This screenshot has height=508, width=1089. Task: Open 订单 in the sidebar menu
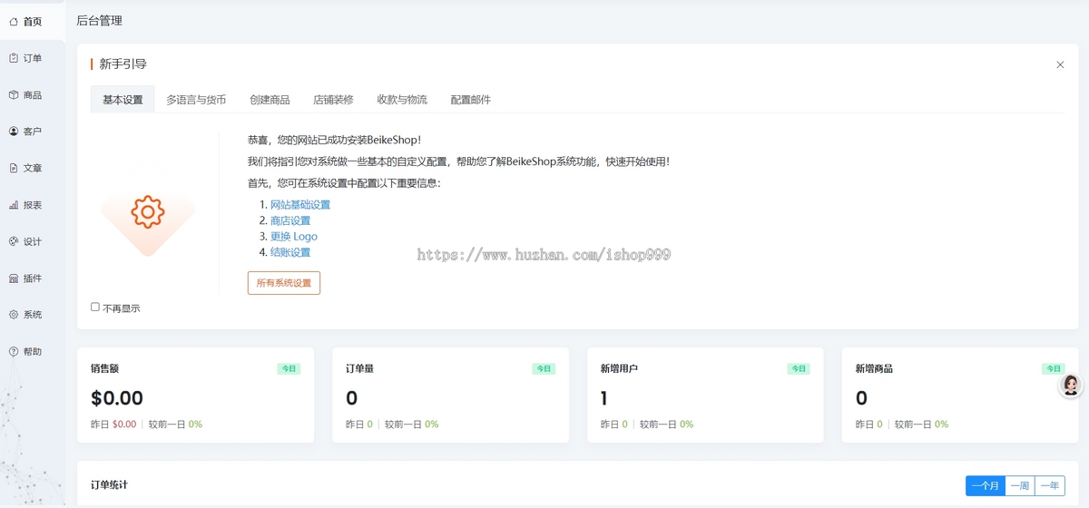click(x=33, y=58)
